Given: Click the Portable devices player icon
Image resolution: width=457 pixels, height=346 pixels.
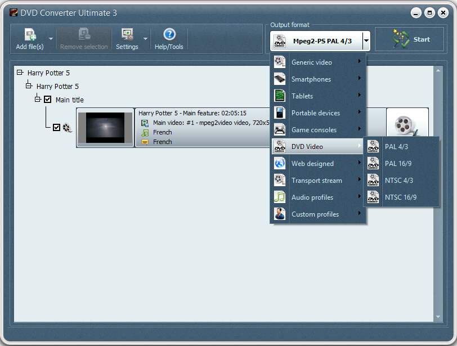Looking at the screenshot, I should pos(280,113).
